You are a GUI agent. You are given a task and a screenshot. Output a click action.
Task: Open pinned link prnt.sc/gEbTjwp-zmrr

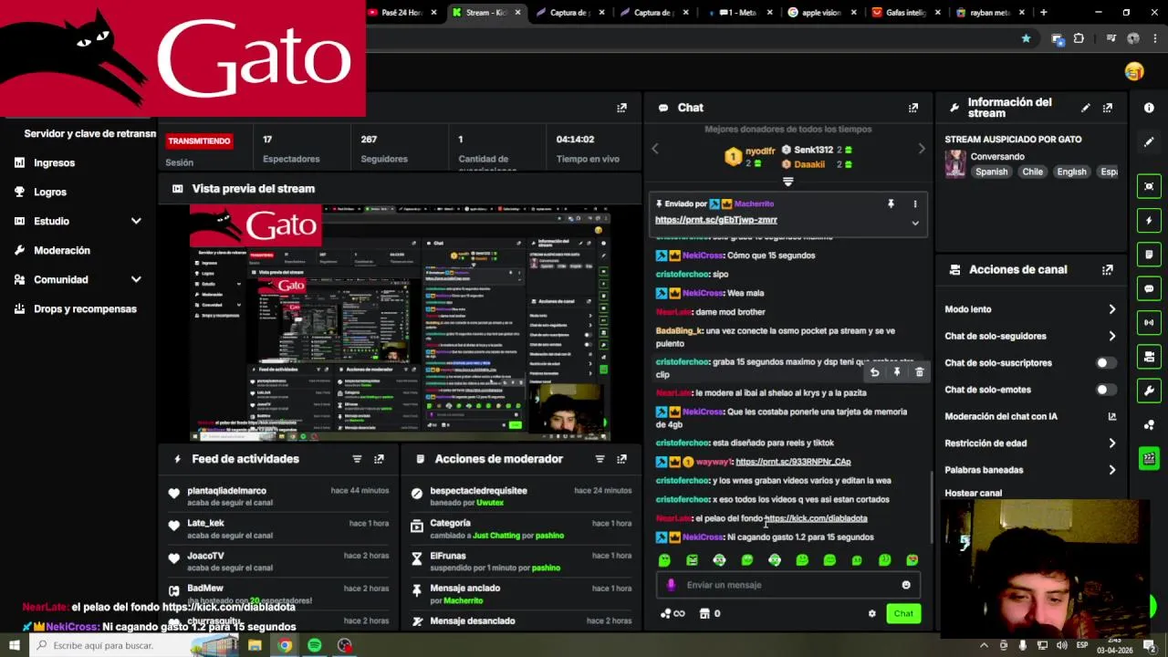pos(715,220)
